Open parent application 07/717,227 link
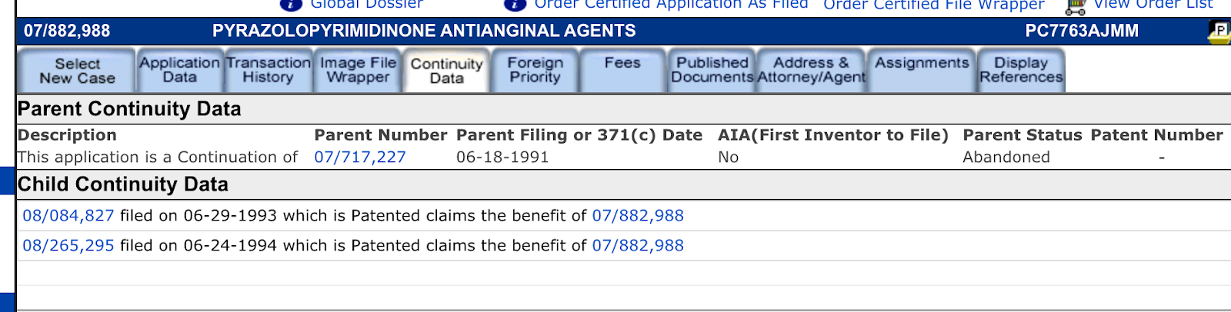This screenshot has height=312, width=1231. [x=360, y=158]
